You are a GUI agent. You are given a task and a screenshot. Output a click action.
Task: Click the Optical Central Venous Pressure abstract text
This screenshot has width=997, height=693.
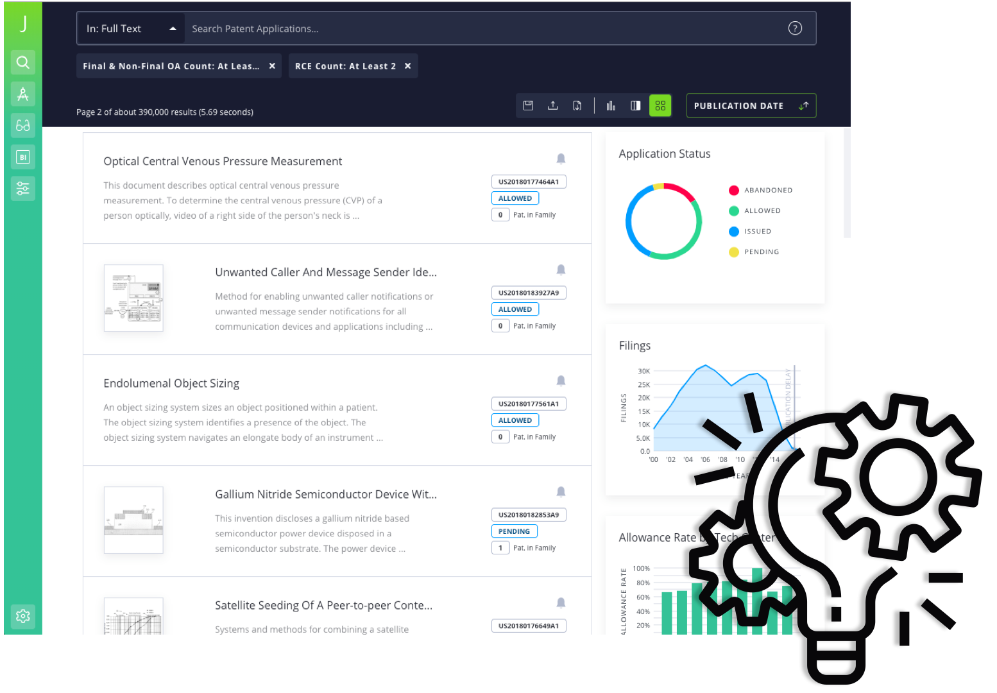tap(243, 200)
